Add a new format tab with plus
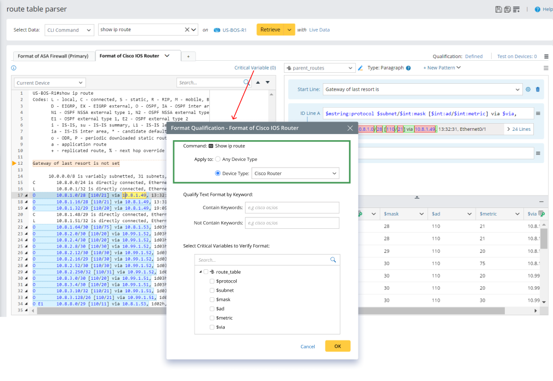Viewport: 553px width, 381px height. [x=188, y=56]
